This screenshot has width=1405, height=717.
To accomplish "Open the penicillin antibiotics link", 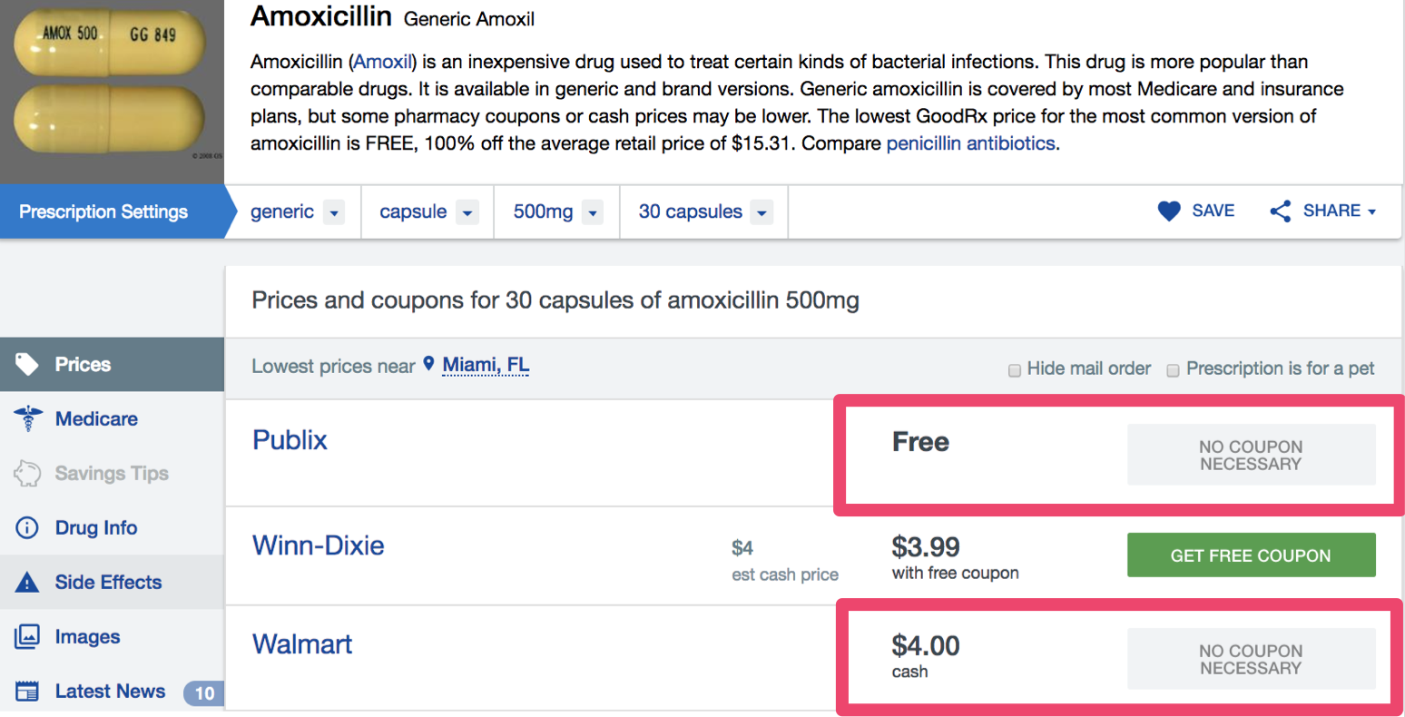I will tap(970, 143).
